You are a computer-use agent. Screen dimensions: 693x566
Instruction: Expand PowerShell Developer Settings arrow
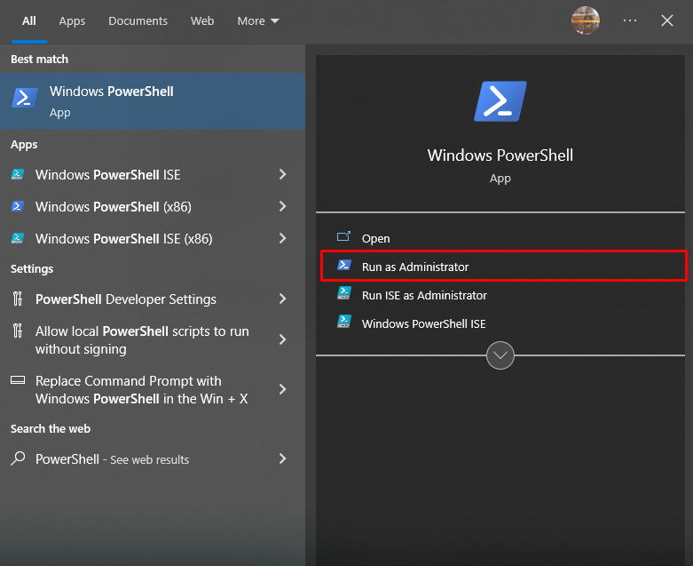point(283,299)
